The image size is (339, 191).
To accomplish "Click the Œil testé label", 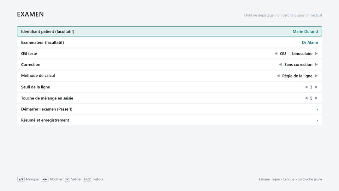I will 29,53.
